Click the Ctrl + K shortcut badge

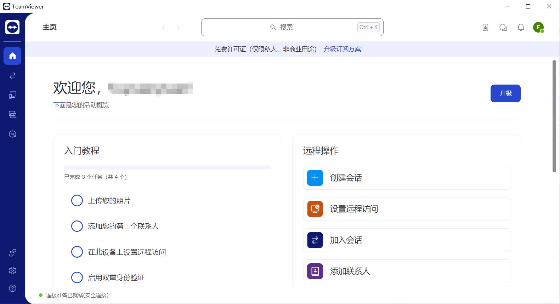click(368, 27)
